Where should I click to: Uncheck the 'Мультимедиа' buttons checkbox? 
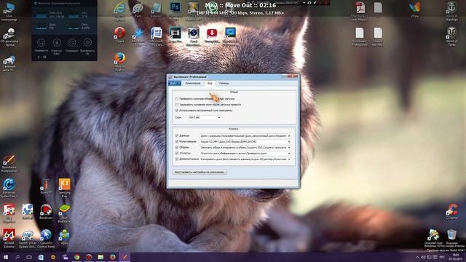click(x=177, y=141)
